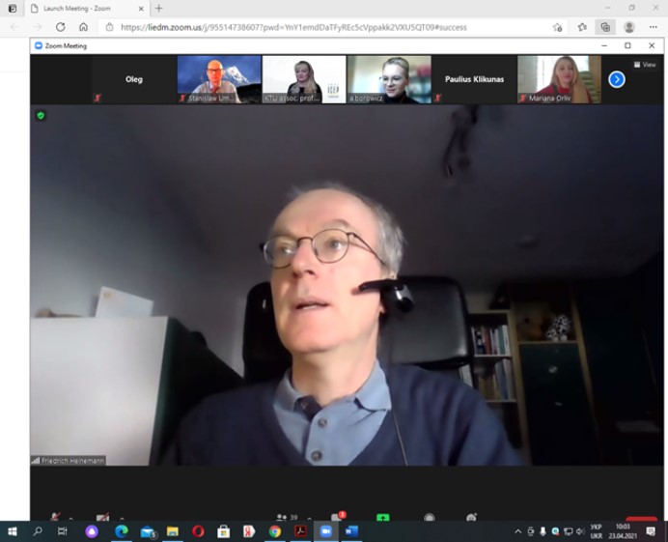Viewport: 668px width, 542px height.
Task: Select the Launch Meeting - Zoom tab
Action: pos(77,9)
